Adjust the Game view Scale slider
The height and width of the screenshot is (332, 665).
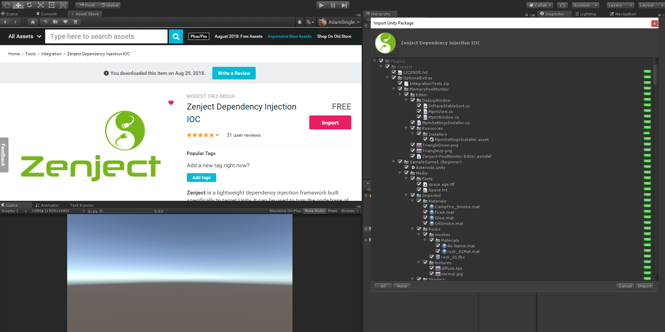[101, 211]
